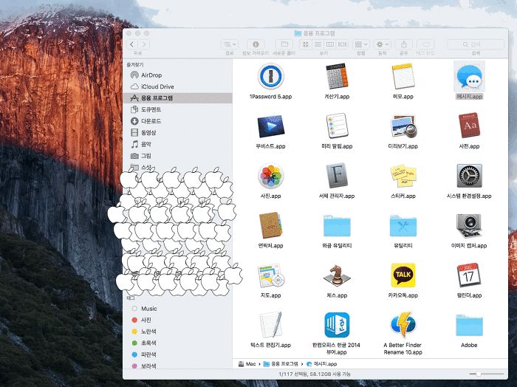517x387 pixels.
Task: Select the 캘린더.app calendar icon
Action: tap(469, 275)
